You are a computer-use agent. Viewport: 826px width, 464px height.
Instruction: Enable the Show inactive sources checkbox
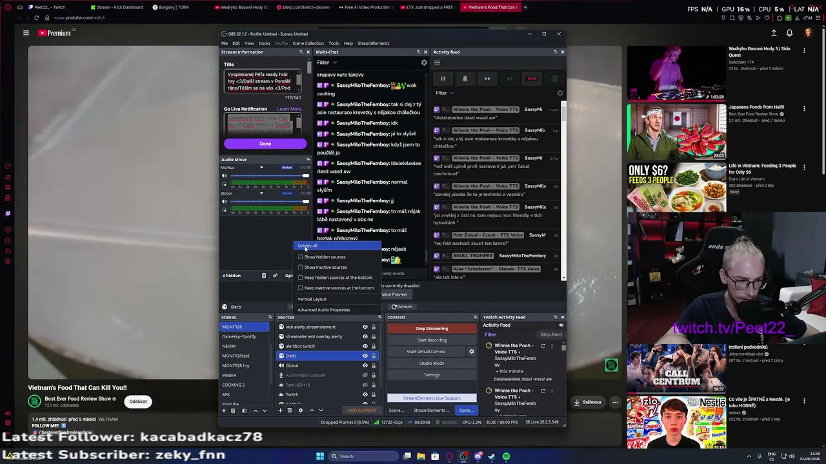[x=300, y=267]
